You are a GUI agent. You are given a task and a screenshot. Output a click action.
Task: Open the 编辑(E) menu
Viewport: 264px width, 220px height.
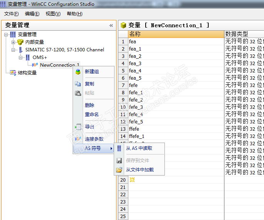coord(32,14)
